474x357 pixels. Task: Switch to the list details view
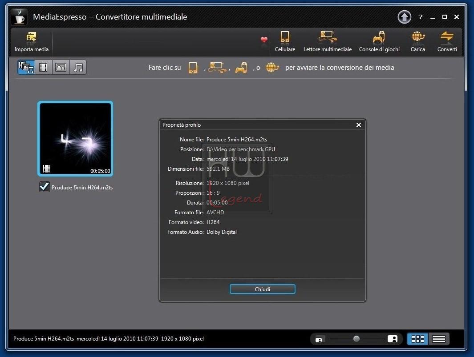(x=439, y=339)
